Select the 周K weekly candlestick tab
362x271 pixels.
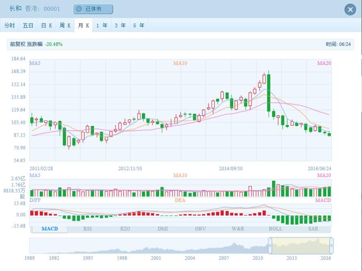point(65,25)
